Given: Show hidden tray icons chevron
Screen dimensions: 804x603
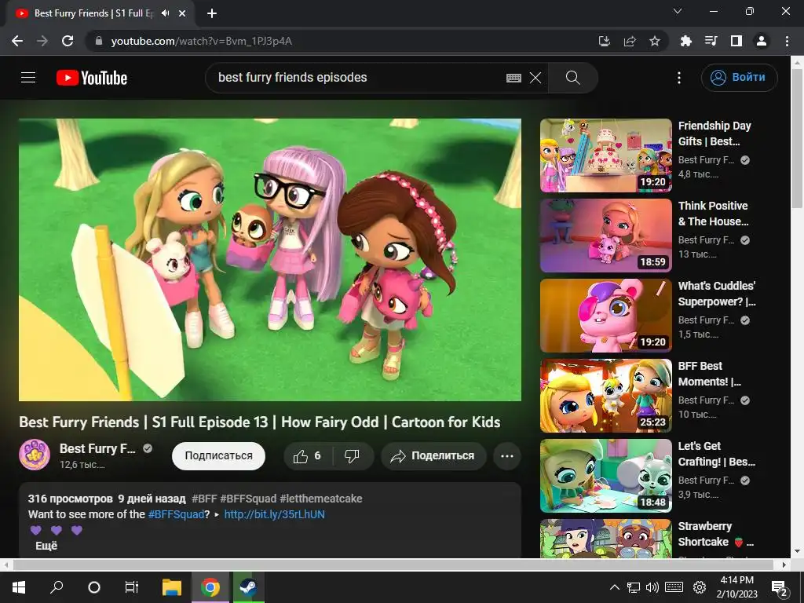Looking at the screenshot, I should [x=614, y=587].
